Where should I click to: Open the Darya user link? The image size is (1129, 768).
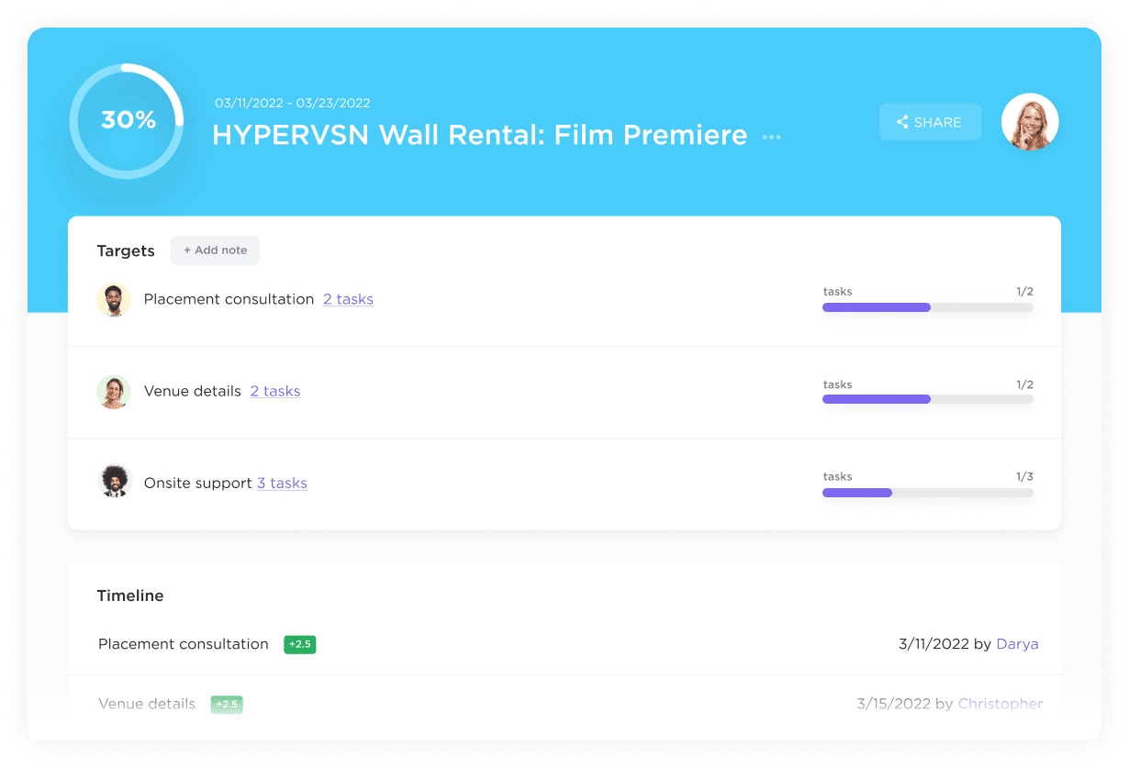pyautogui.click(x=1017, y=644)
